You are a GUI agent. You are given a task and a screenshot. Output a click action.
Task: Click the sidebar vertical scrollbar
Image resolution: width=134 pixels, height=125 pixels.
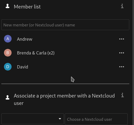click(x=133, y=62)
